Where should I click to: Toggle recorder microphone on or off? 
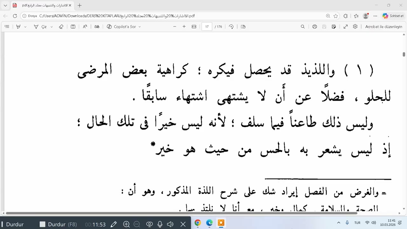[x=160, y=224]
